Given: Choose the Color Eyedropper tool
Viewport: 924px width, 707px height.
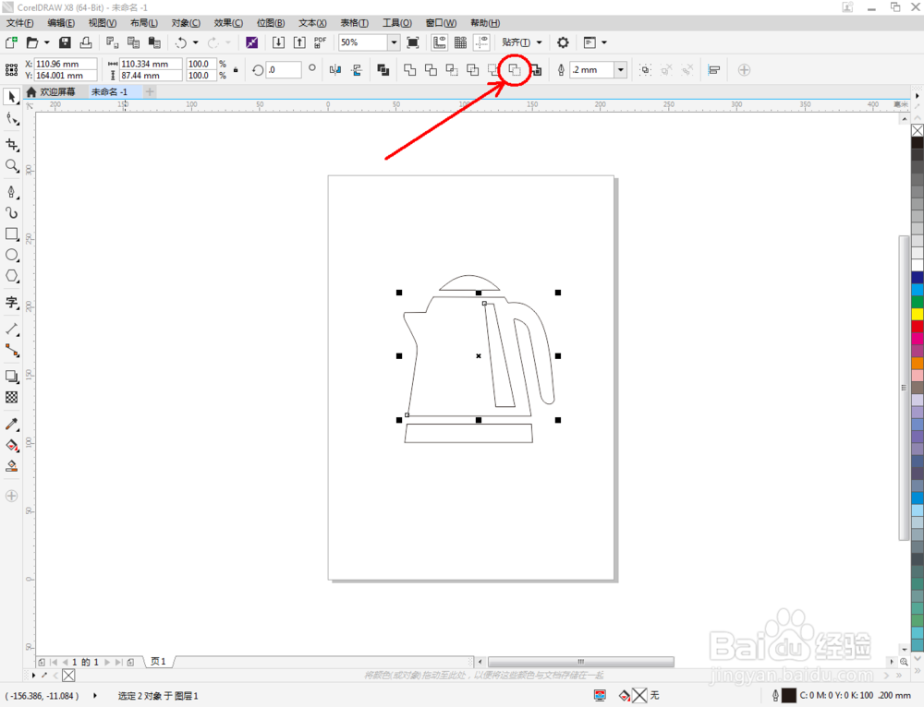Looking at the screenshot, I should 12,424.
